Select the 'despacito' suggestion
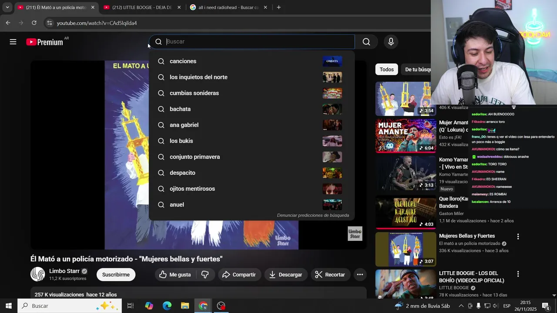This screenshot has height=313, width=557. pos(252,173)
